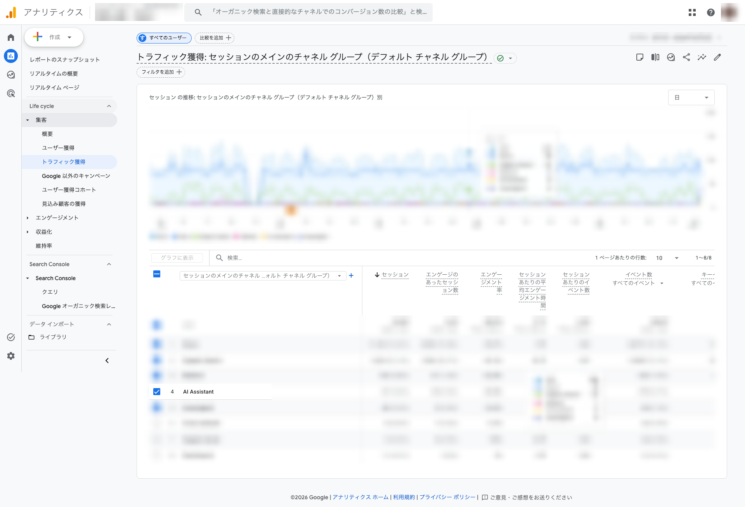Open the Advertising icon in left rail
745x507 pixels.
point(11,93)
